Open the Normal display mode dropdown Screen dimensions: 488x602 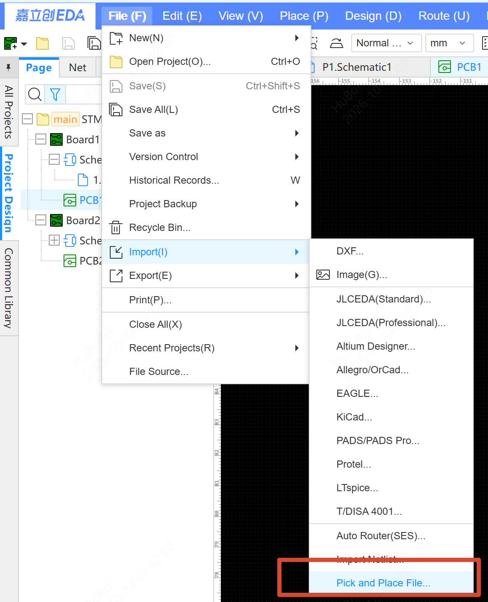click(386, 43)
